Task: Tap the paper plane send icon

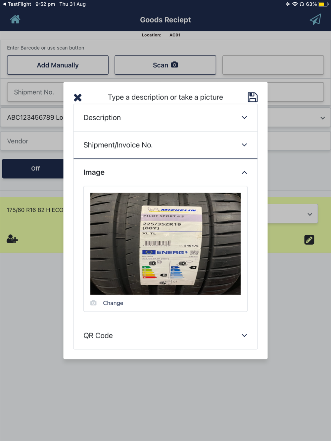Action: pyautogui.click(x=315, y=20)
